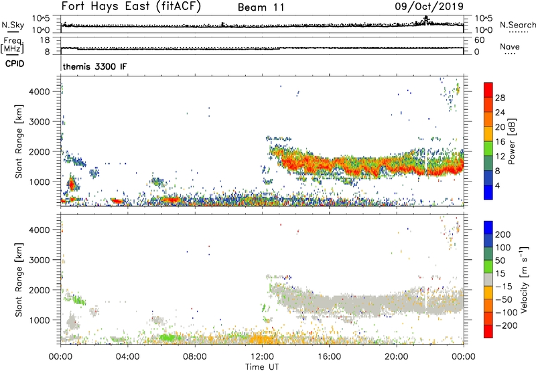Click the 'Time UT' axis title
This screenshot has height=371, width=536.
[x=262, y=367]
